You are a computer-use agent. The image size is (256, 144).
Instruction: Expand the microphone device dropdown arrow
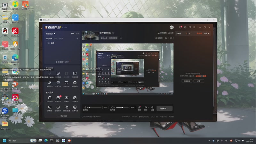coord(88,108)
